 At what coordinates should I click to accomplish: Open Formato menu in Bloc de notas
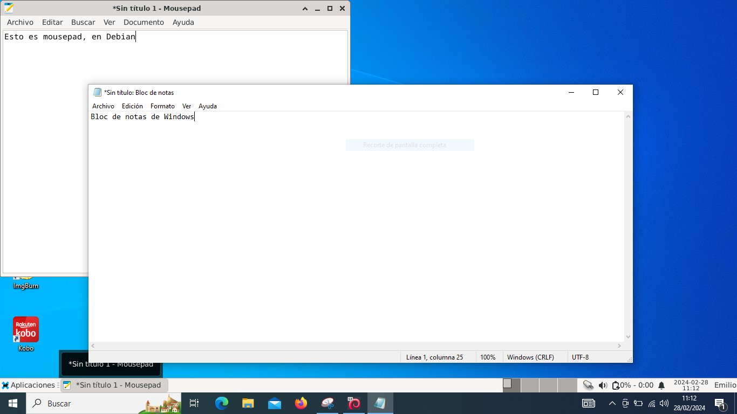click(162, 106)
